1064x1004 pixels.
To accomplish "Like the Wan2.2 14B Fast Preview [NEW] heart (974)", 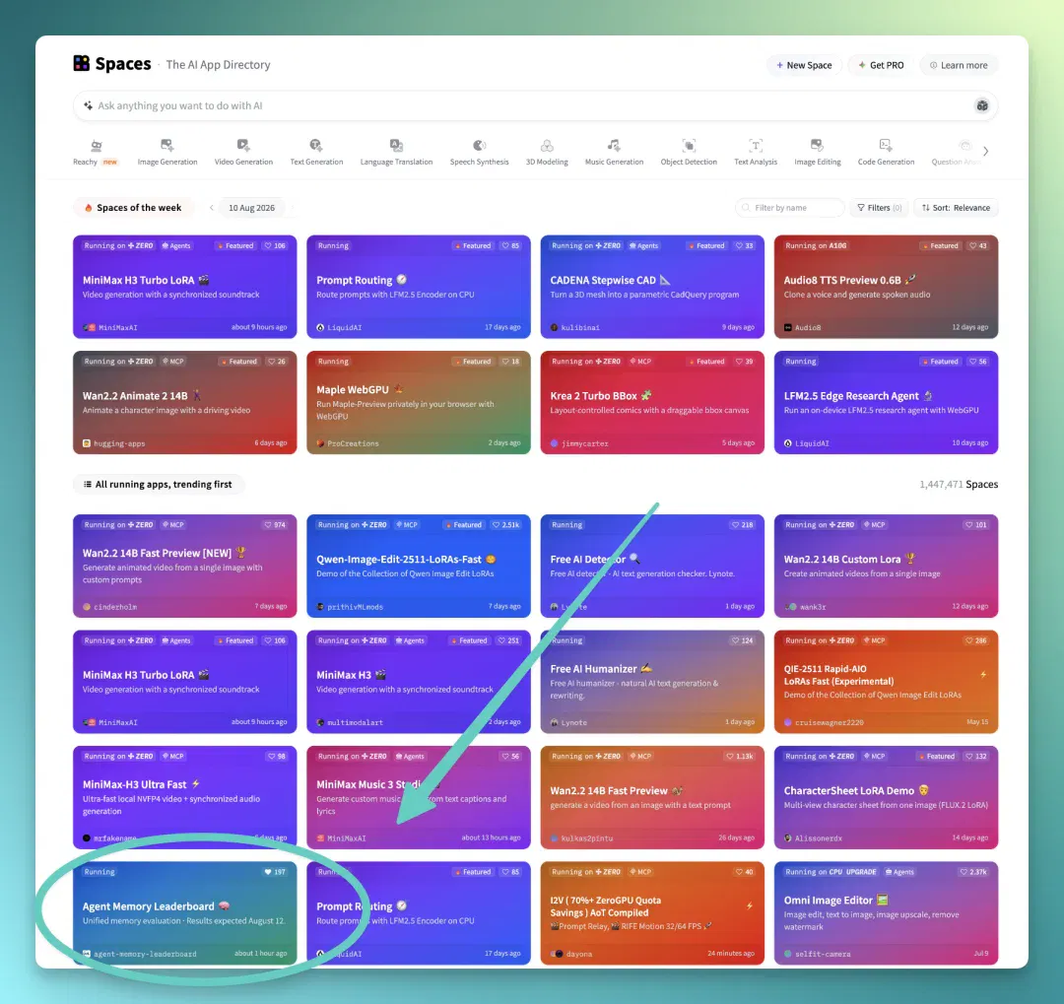I will coord(274,525).
